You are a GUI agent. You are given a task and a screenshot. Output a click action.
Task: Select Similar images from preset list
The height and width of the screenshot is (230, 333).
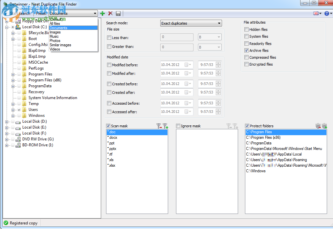(60, 45)
